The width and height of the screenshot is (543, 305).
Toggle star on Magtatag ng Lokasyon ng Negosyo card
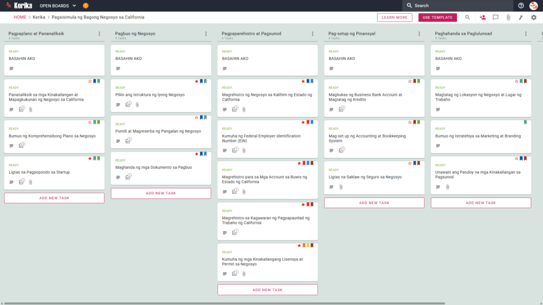click(x=516, y=81)
